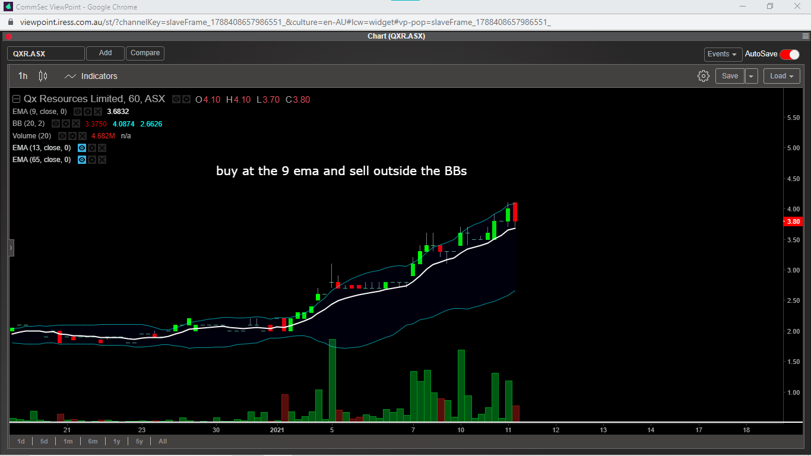Click the 2021 date label on time axis
Image resolution: width=811 pixels, height=456 pixels.
(x=277, y=429)
